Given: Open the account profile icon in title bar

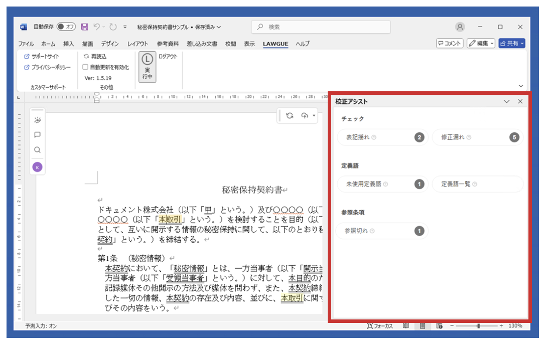Looking at the screenshot, I should (460, 27).
